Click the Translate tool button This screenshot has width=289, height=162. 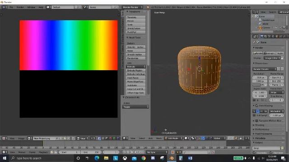136,17
